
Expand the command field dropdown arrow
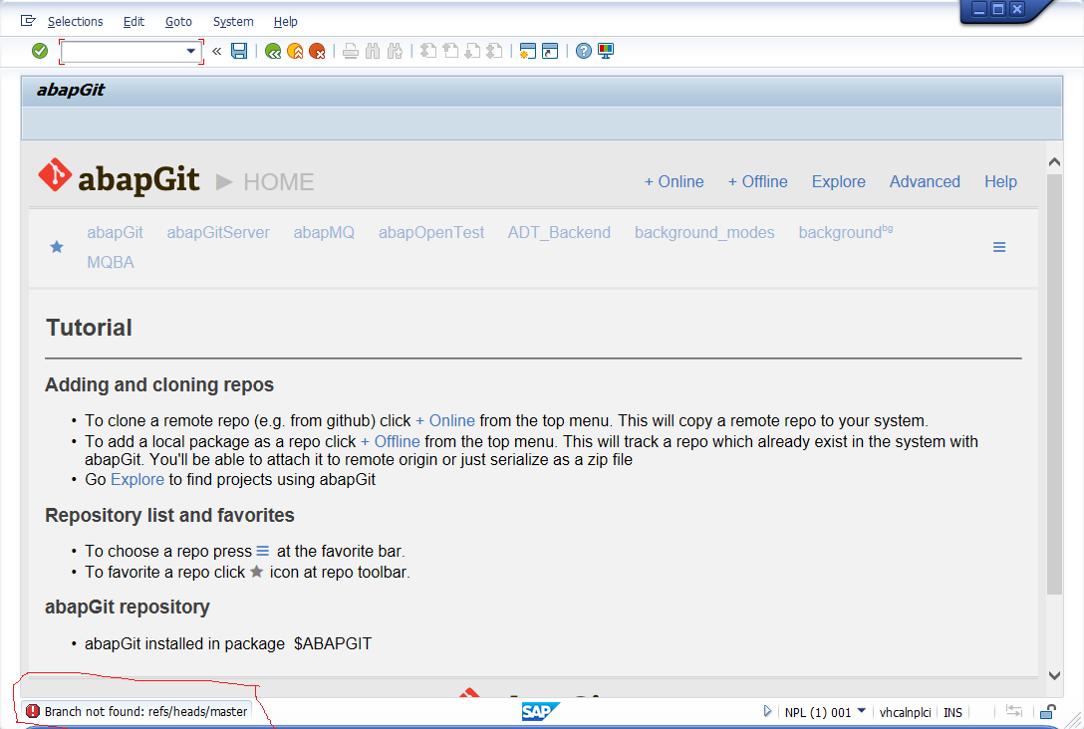pos(190,50)
